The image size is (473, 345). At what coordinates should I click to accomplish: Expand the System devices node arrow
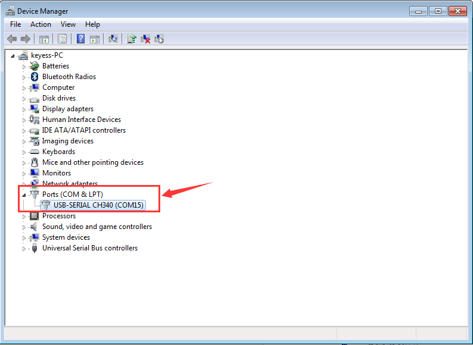click(24, 238)
